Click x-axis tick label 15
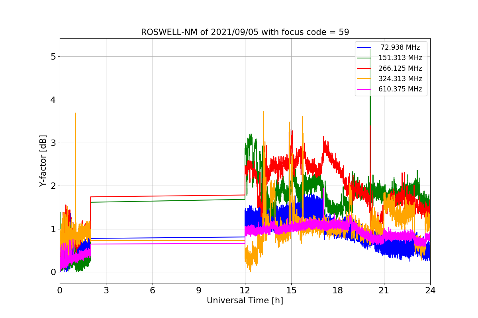 click(291, 291)
